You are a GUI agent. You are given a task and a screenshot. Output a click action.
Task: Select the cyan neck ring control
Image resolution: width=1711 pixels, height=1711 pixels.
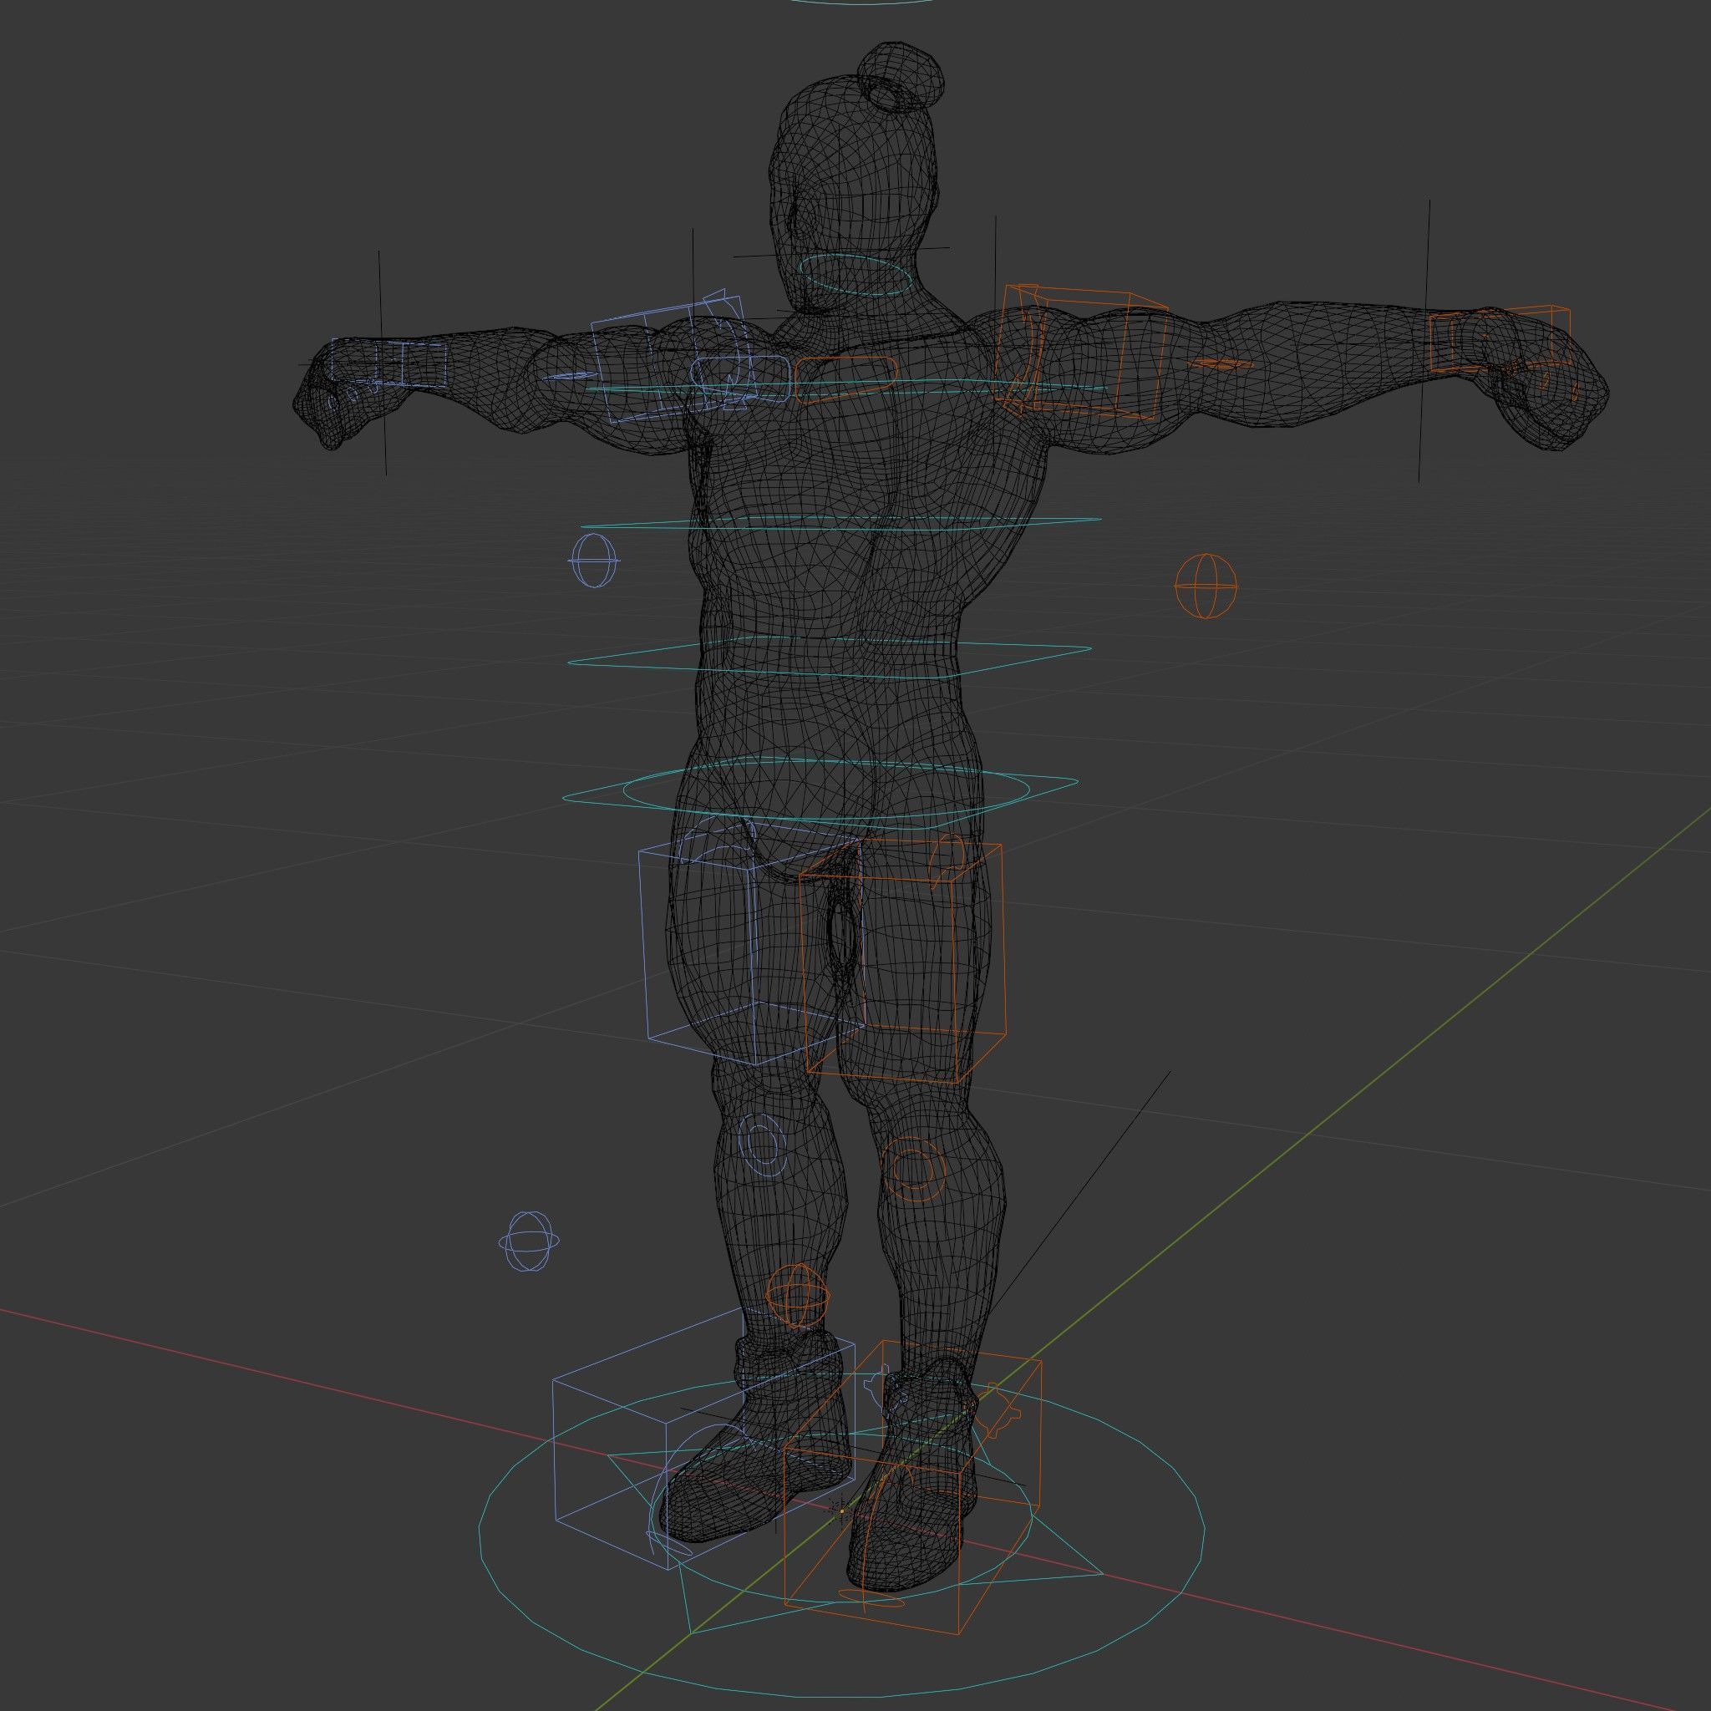coord(855,274)
